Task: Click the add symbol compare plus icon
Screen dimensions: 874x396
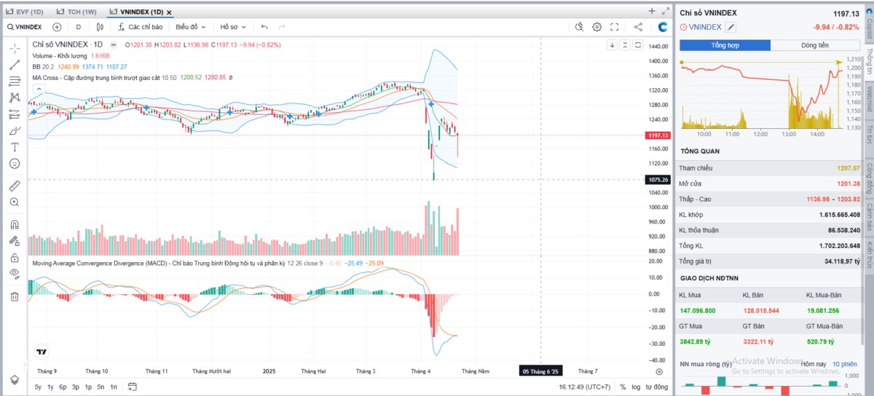Action: coord(57,27)
